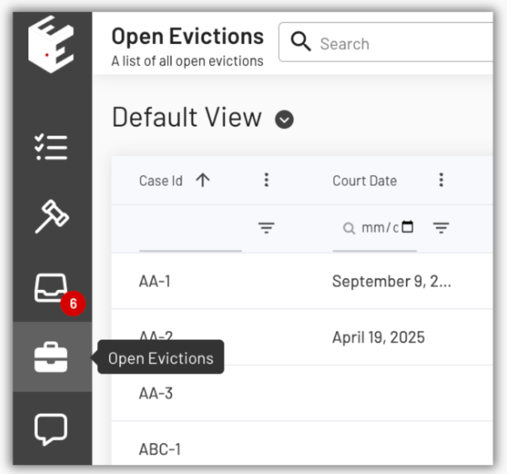The height and width of the screenshot is (474, 507).
Task: Sort by Case Id column header
Action: (161, 180)
